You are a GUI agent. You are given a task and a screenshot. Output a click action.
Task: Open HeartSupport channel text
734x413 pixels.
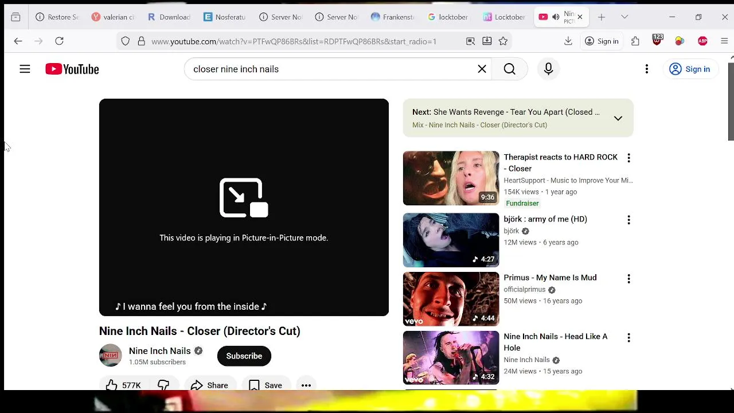pos(568,180)
